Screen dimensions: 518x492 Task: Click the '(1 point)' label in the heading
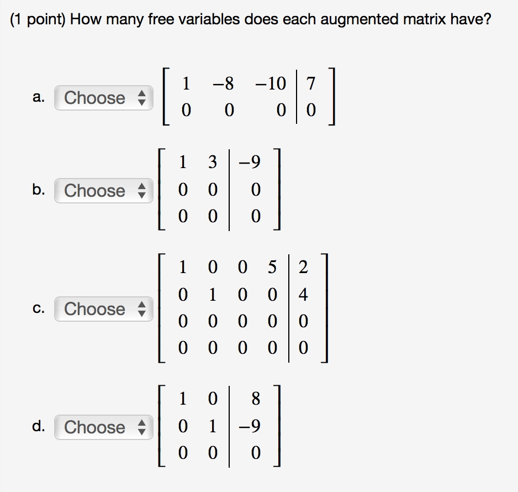38,18
